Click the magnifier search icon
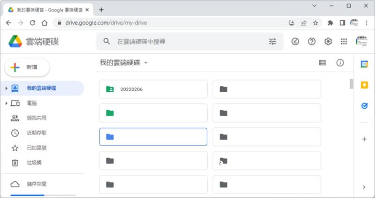The image size is (375, 198). tap(107, 42)
